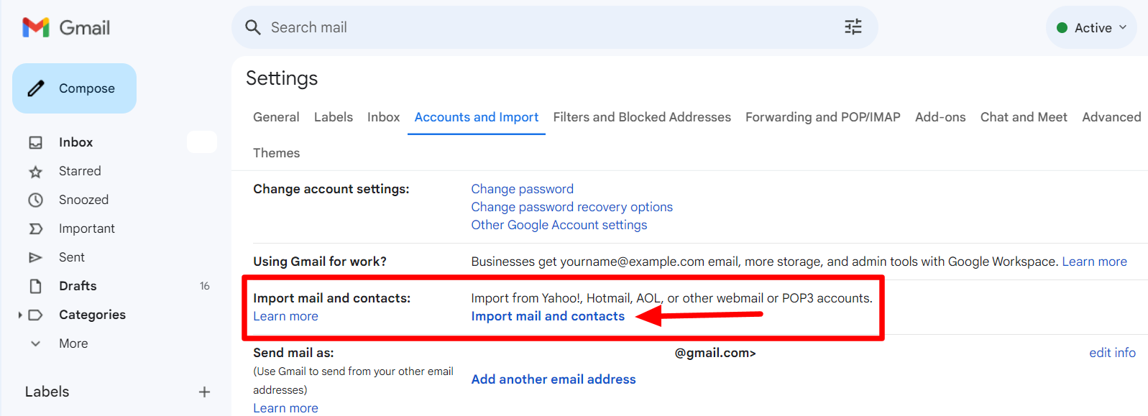
Task: Select Accounts and Import tab
Action: (x=477, y=117)
